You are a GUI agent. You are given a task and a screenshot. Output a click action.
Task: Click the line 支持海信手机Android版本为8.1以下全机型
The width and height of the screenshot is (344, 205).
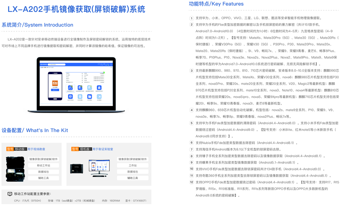point(238,149)
